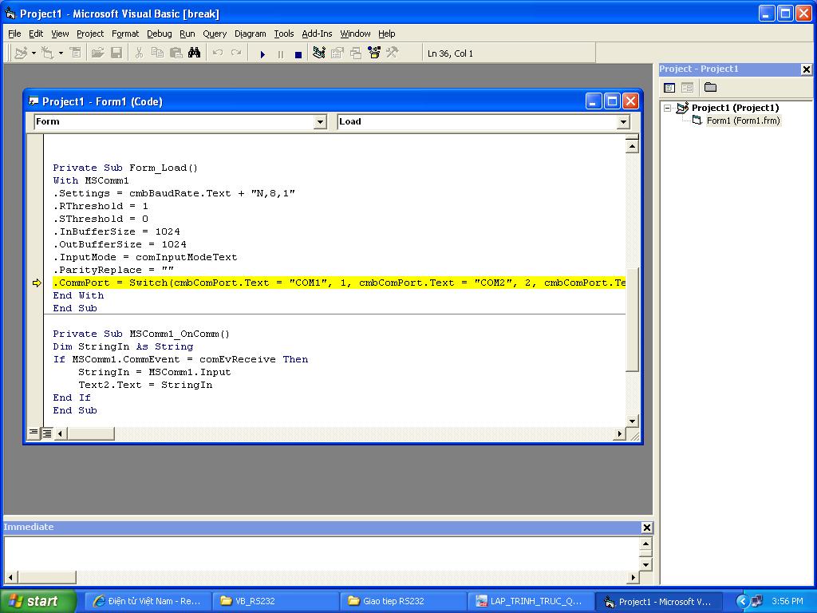Open the Debug menu

coord(159,34)
